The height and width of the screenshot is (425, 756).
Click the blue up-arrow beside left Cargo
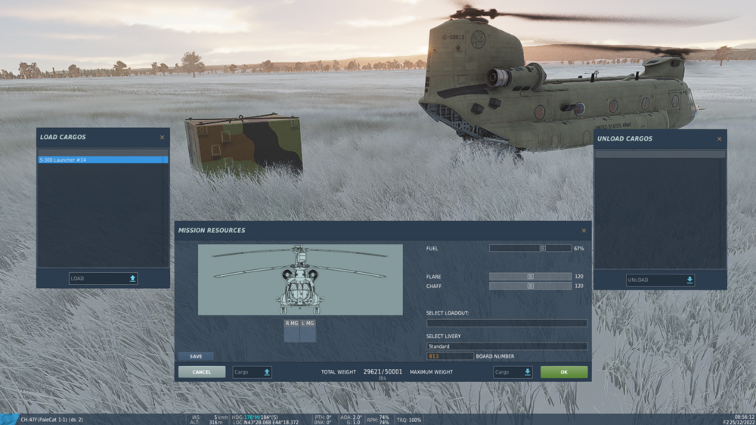pos(267,372)
